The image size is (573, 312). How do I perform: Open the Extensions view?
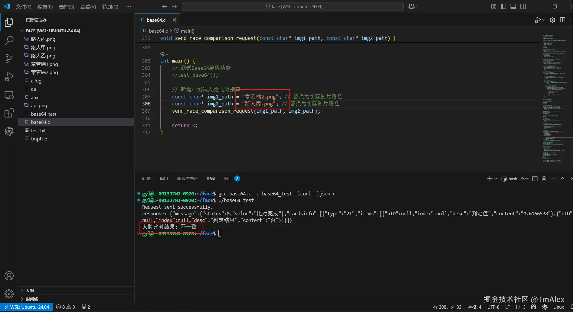(x=9, y=113)
